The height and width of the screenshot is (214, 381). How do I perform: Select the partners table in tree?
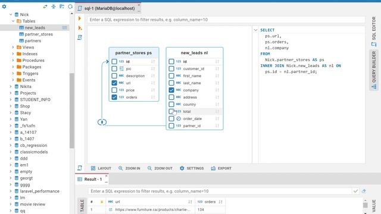click(x=33, y=41)
